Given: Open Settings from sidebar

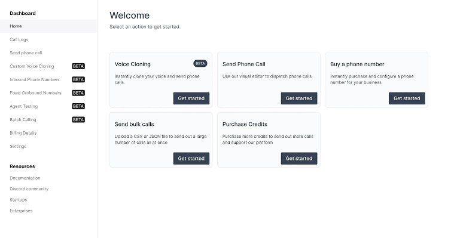Looking at the screenshot, I should tap(18, 147).
